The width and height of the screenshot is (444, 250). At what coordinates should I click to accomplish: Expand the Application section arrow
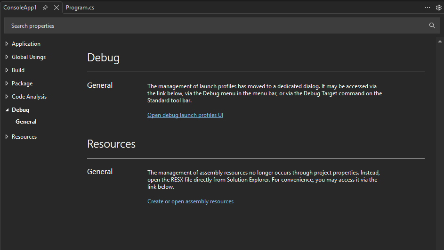7,44
